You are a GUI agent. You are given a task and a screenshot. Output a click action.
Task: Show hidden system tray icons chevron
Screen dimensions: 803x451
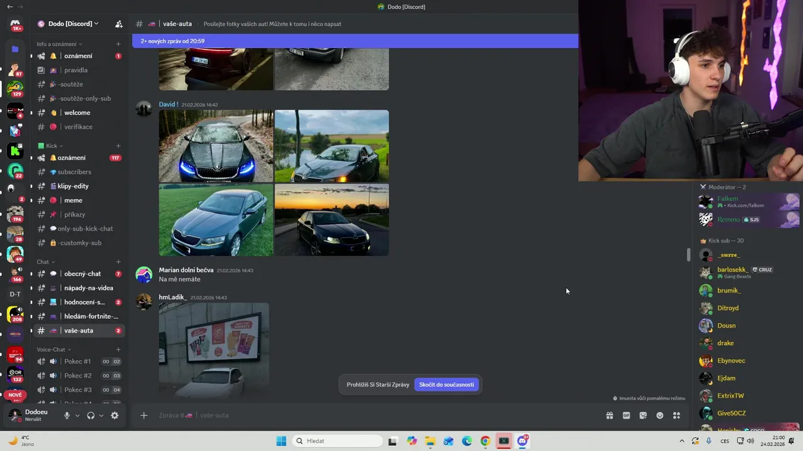coord(682,441)
